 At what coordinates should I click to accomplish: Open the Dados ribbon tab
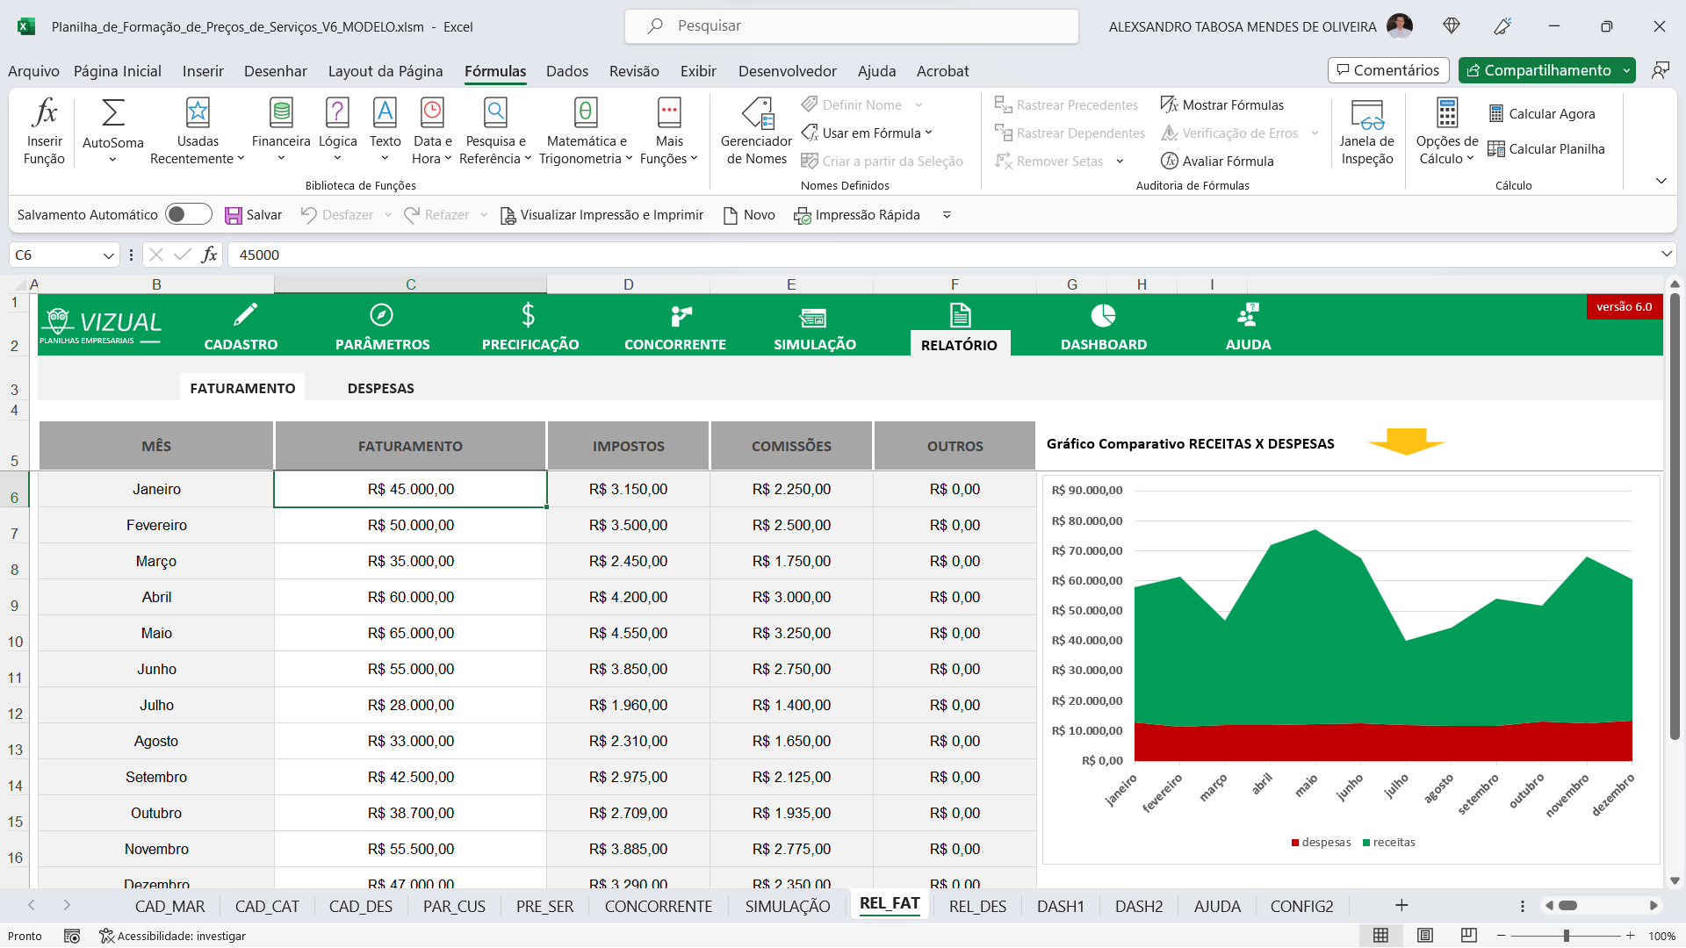point(566,71)
